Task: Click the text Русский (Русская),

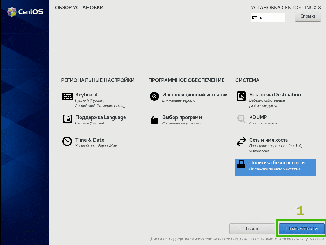Action: pos(90,100)
